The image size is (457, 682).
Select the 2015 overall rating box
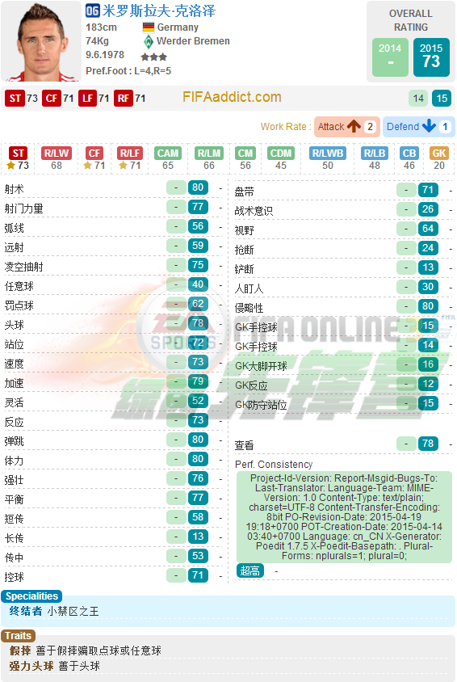pyautogui.click(x=431, y=57)
